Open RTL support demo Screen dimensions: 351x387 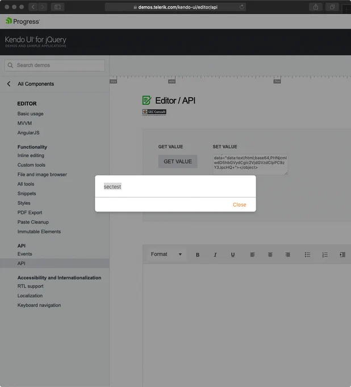(30, 286)
